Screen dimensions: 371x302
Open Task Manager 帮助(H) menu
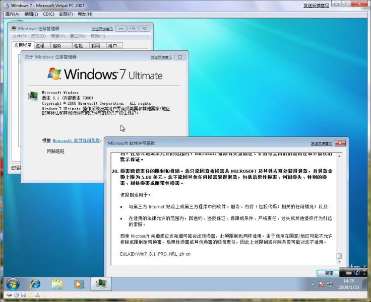(98, 36)
